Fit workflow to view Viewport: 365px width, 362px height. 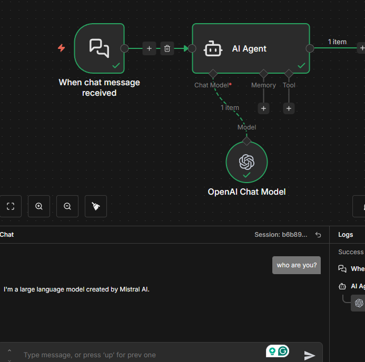[11, 206]
